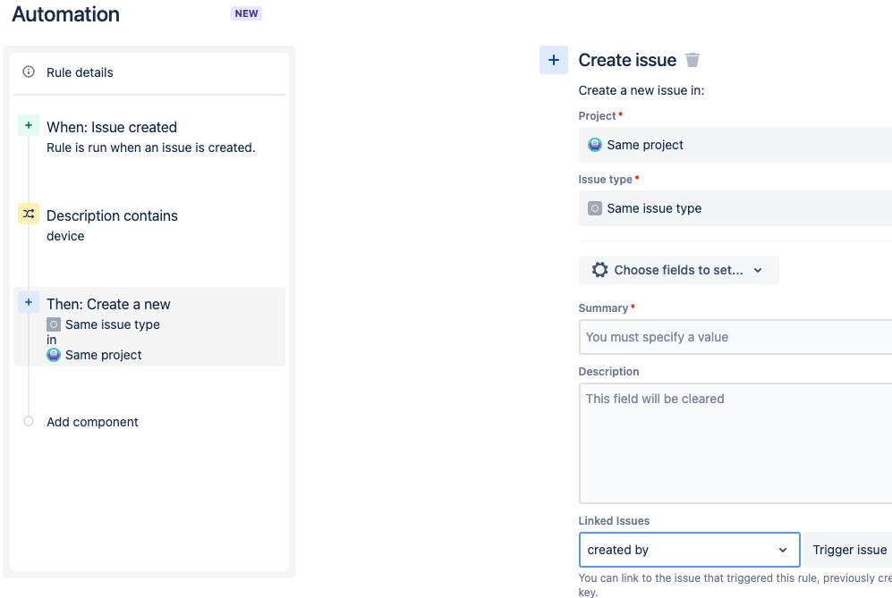Click the 'Create a new issue in:' text
Screen dimensions: 892x598
[641, 90]
